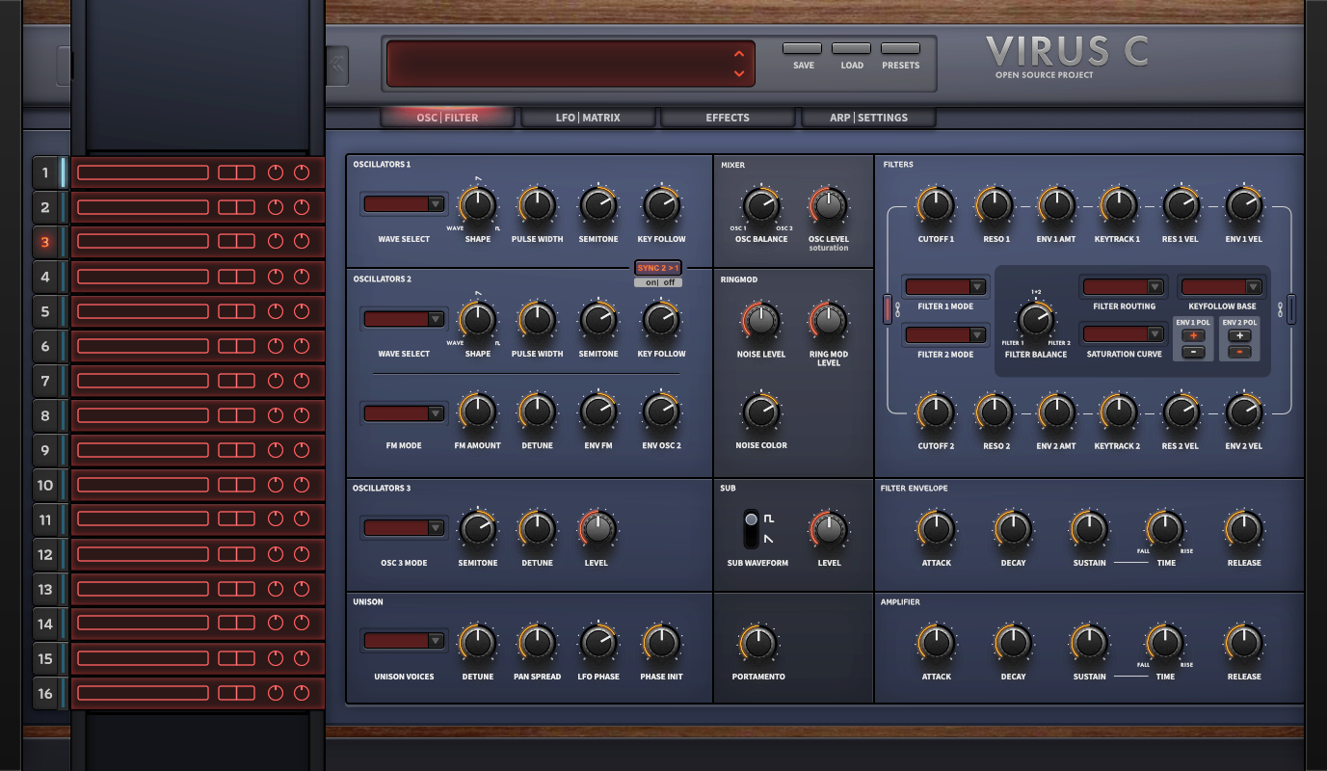Click the PRESETS button
This screenshot has height=771, width=1327.
click(x=900, y=48)
